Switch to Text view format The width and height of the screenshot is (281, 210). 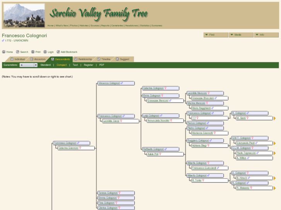click(75, 65)
